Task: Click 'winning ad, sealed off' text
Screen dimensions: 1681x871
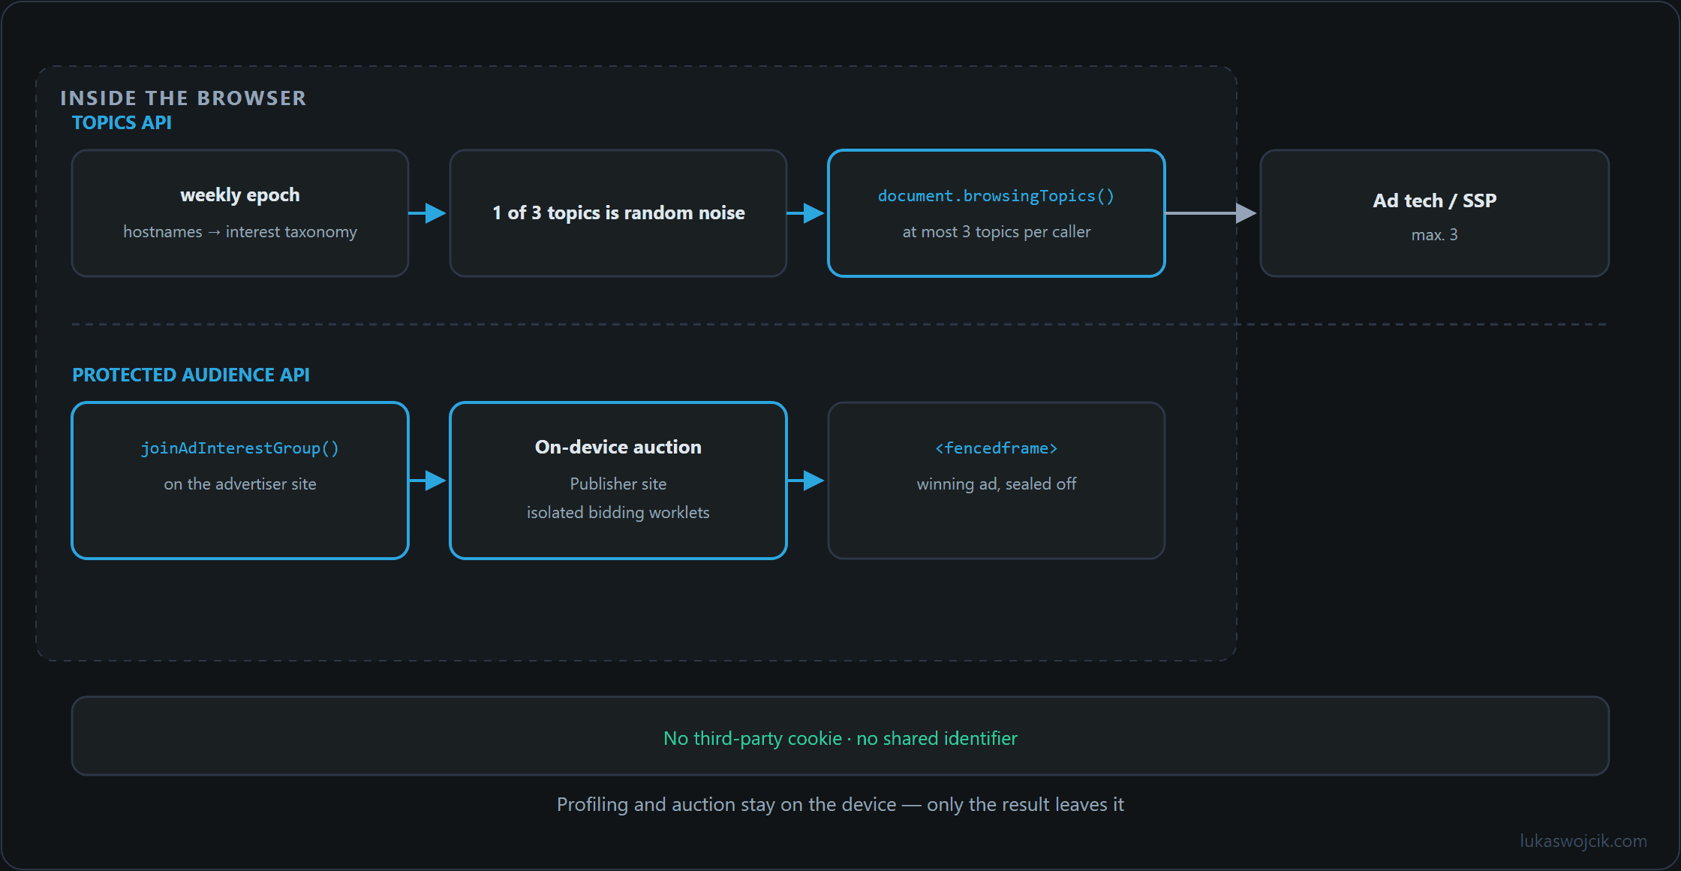Action: pos(996,484)
